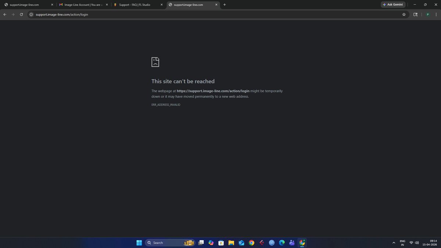
Task: Expand hidden icons in the system tray
Action: coord(393,242)
